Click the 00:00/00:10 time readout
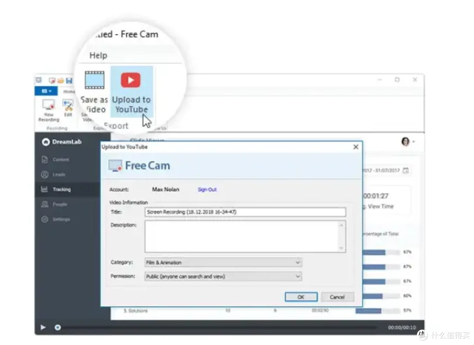The height and width of the screenshot is (345, 474). 402,327
